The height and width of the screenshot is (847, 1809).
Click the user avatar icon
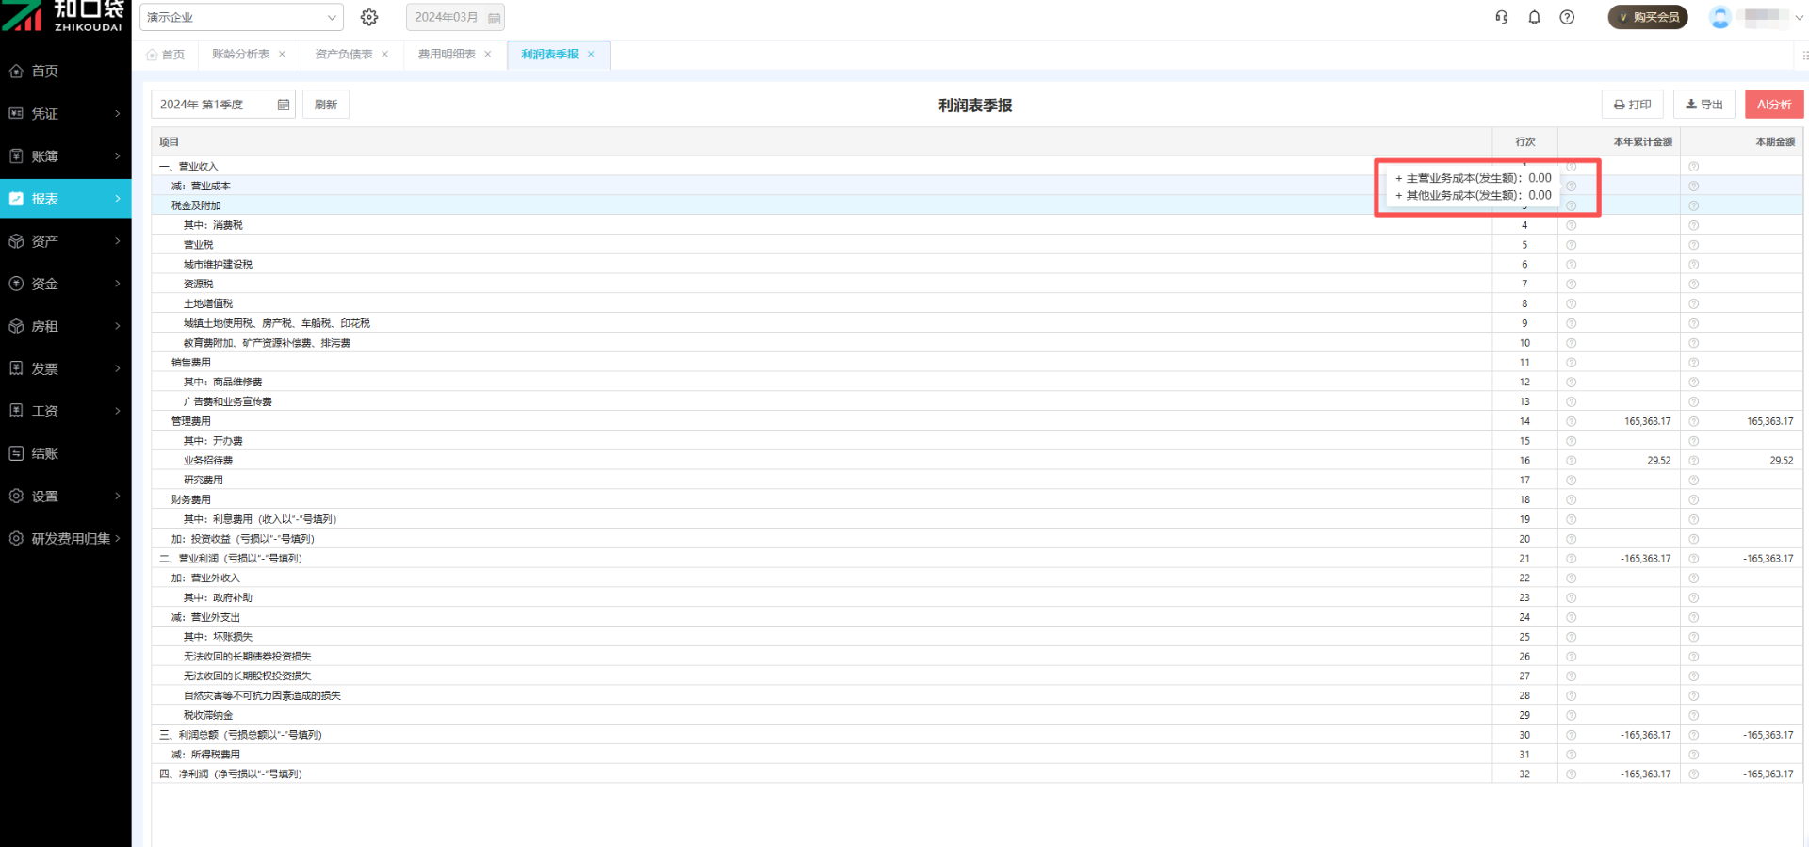[1719, 17]
